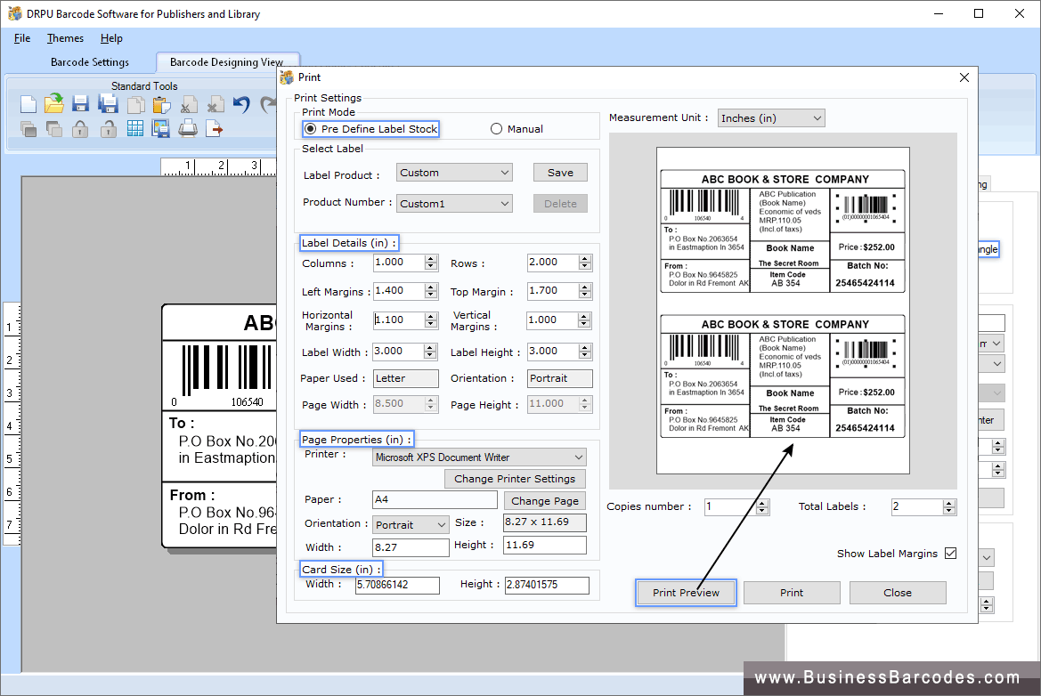Toggle the design grid view
The image size is (1041, 696).
click(135, 129)
